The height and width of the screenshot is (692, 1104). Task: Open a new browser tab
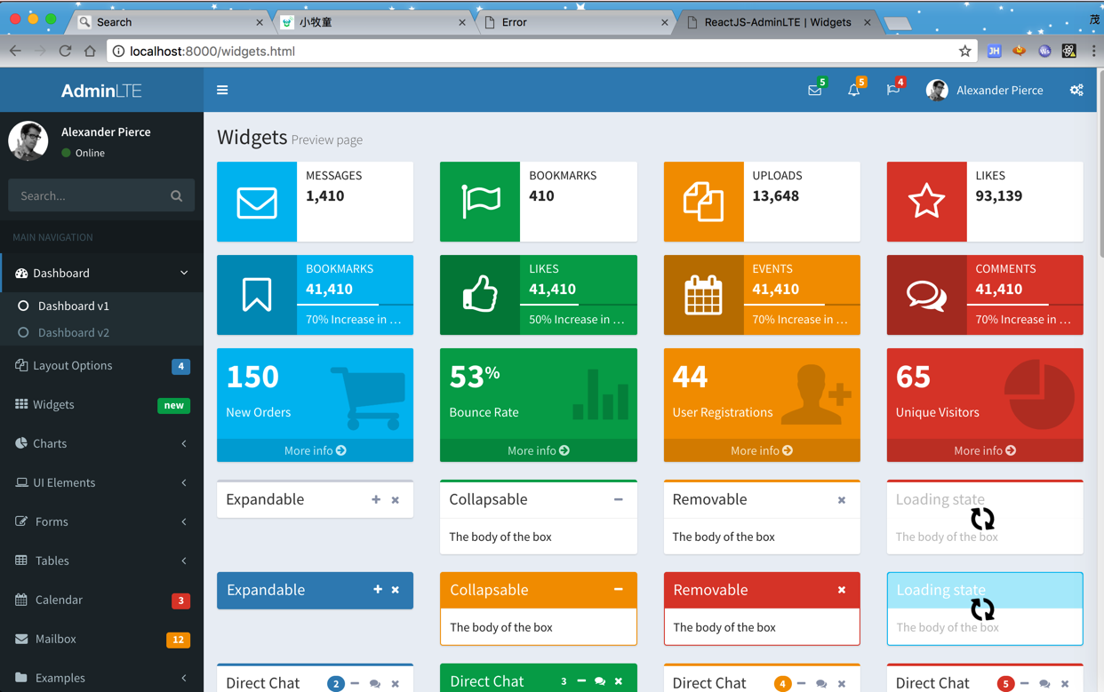tap(898, 23)
